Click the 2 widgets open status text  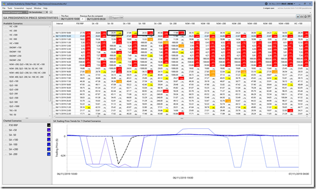(x=268, y=8)
